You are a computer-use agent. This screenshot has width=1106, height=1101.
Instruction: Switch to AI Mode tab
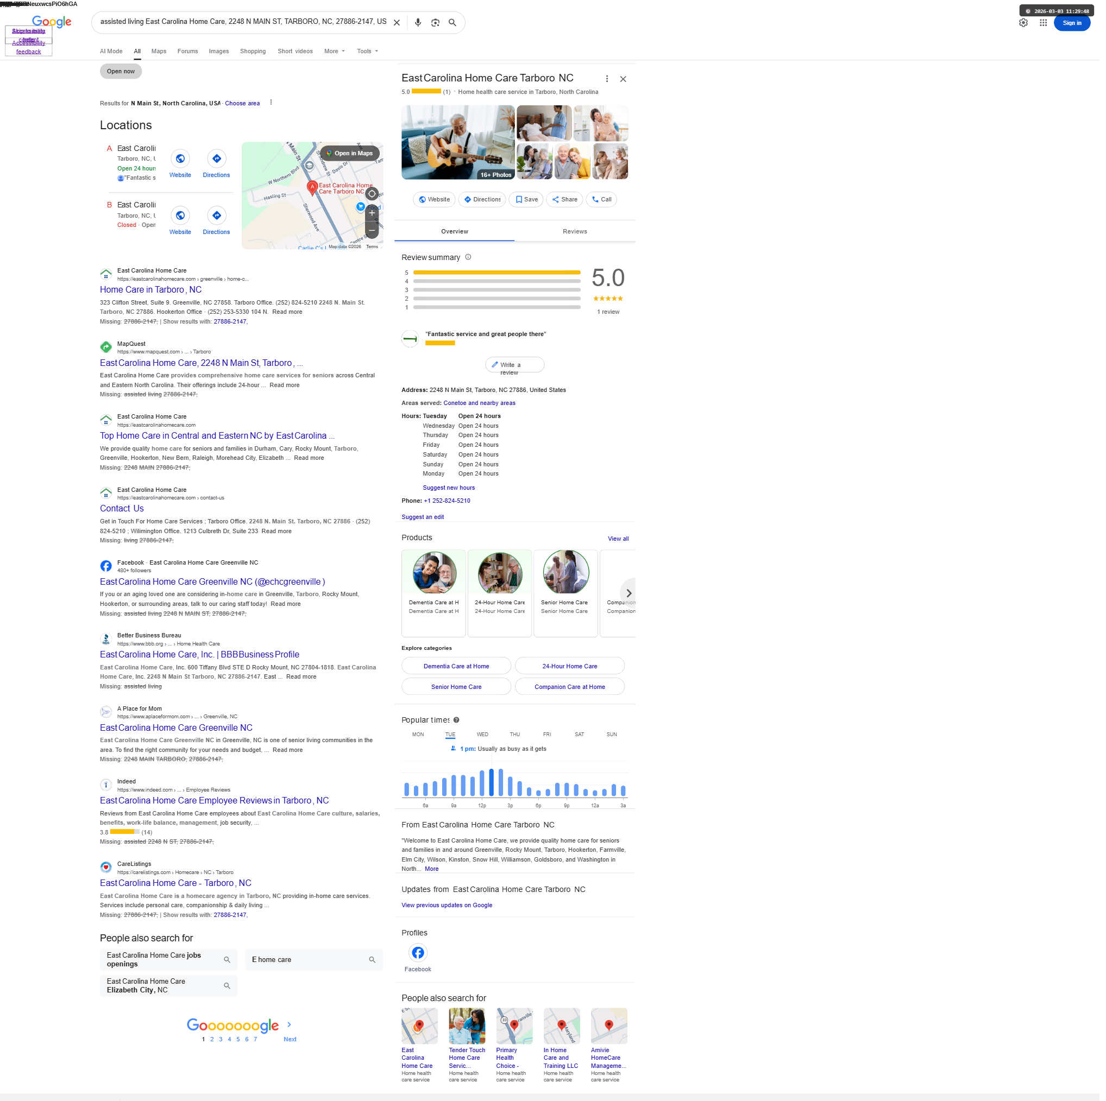(111, 52)
